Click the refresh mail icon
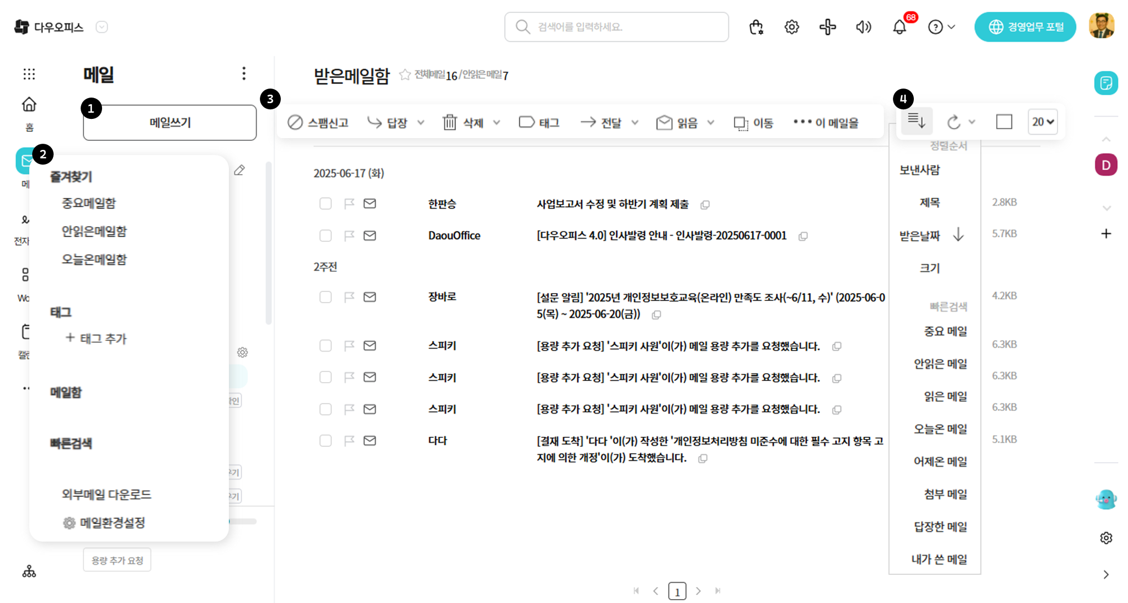Image resolution: width=1128 pixels, height=603 pixels. coord(953,122)
